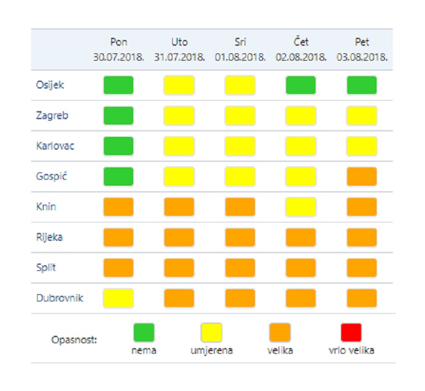Click the orange 'velika' legend swatch
The image size is (425, 391).
coord(280,333)
